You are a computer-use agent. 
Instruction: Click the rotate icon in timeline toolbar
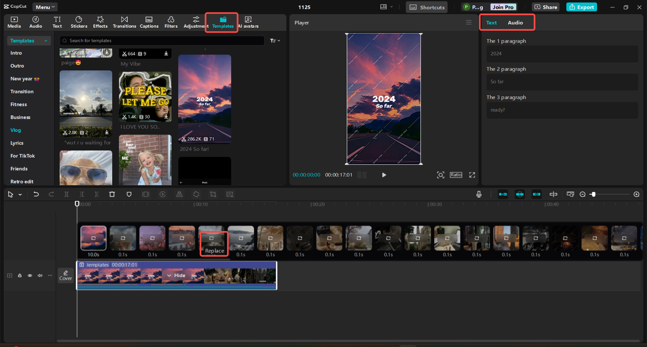click(196, 194)
